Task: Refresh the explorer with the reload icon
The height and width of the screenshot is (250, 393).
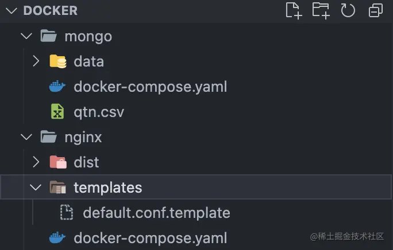Action: (x=348, y=11)
